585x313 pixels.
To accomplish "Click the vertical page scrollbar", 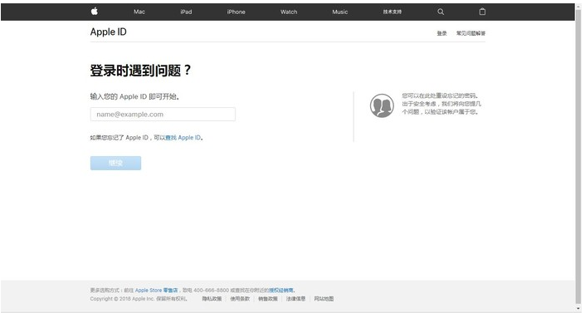I will 578,157.
